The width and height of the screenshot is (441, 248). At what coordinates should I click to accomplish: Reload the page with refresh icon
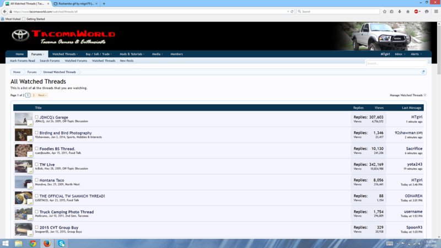[292, 12]
